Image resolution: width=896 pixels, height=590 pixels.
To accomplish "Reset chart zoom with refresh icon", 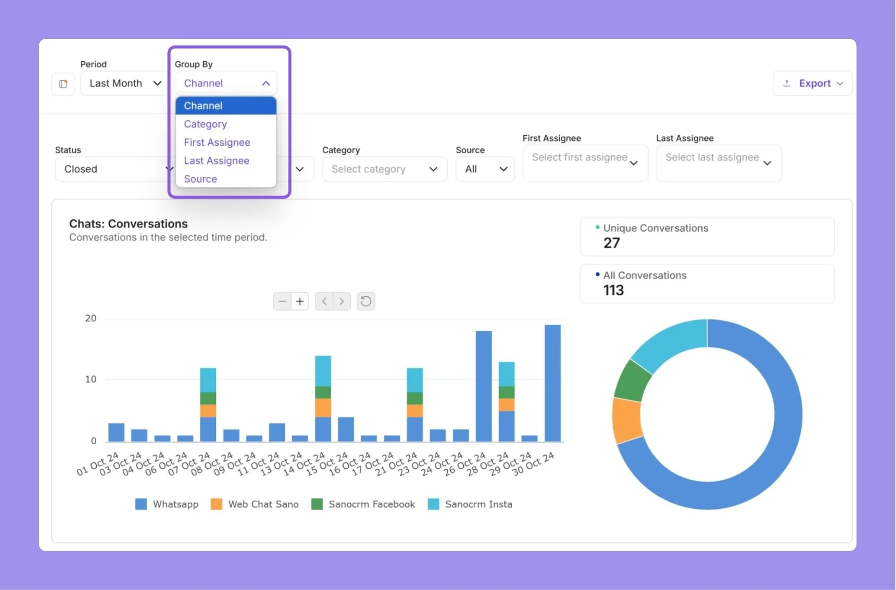I will (366, 302).
